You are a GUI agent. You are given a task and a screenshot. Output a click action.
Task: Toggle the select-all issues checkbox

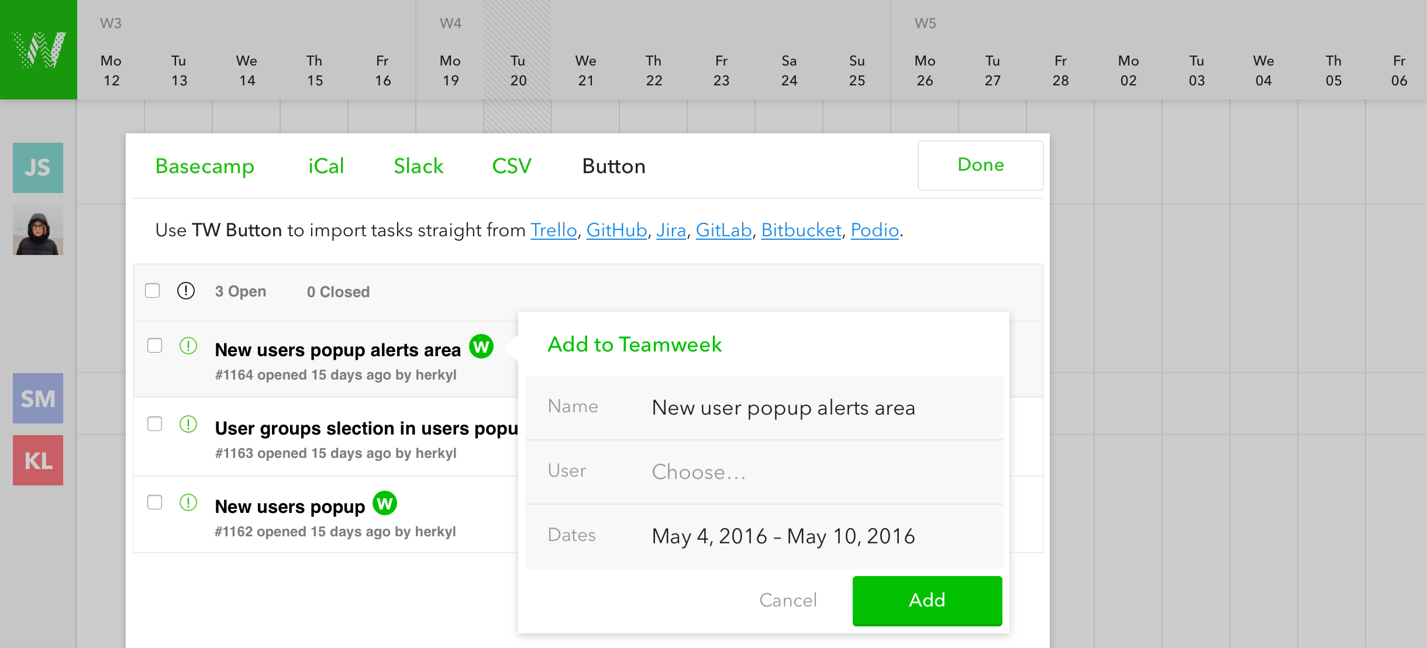(153, 291)
